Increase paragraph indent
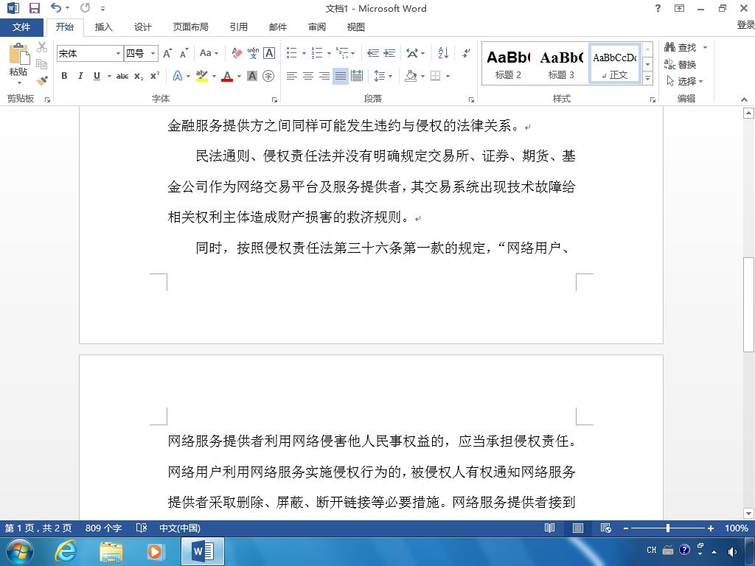The height and width of the screenshot is (566, 755). [x=389, y=53]
